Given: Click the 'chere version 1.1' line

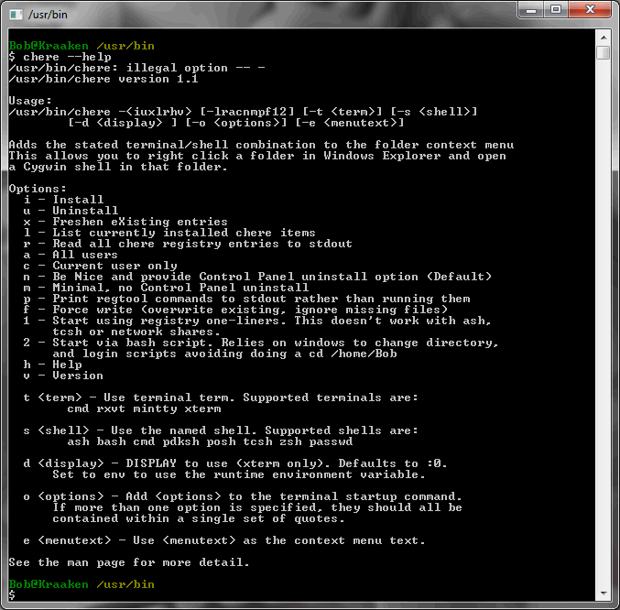Looking at the screenshot, I should (x=103, y=79).
